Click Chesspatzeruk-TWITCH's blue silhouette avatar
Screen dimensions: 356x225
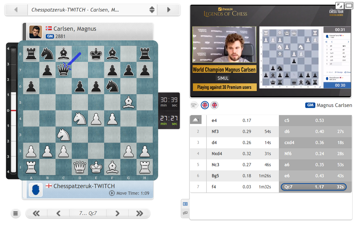[x=36, y=190]
